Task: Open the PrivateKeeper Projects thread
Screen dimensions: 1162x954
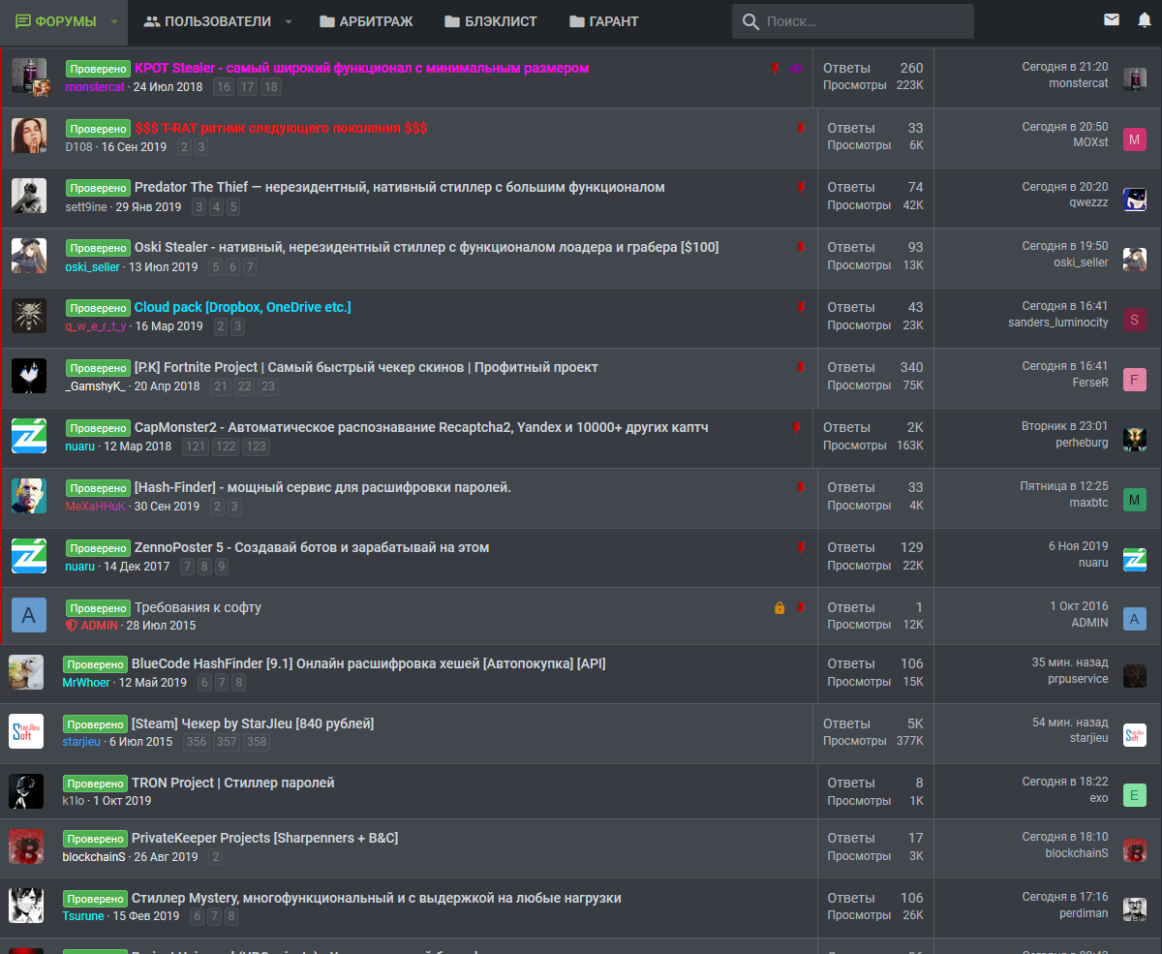Action: click(265, 839)
